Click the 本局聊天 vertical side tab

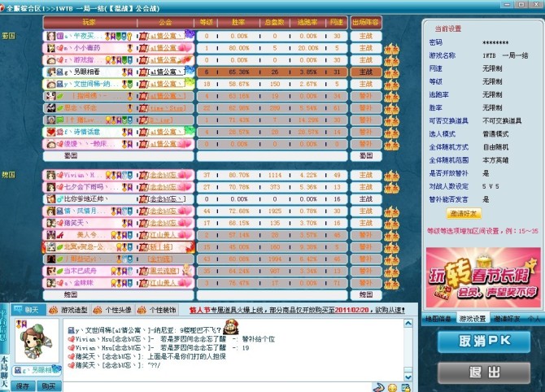click(4, 372)
